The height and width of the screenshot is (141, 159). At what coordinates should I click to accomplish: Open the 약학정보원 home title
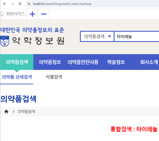pyautogui.click(x=38, y=41)
